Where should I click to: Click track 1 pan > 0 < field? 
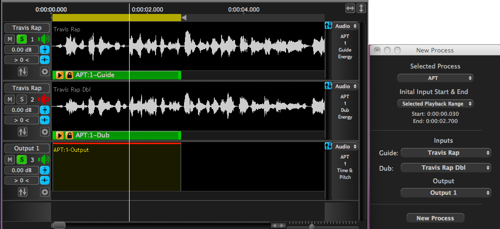22,60
